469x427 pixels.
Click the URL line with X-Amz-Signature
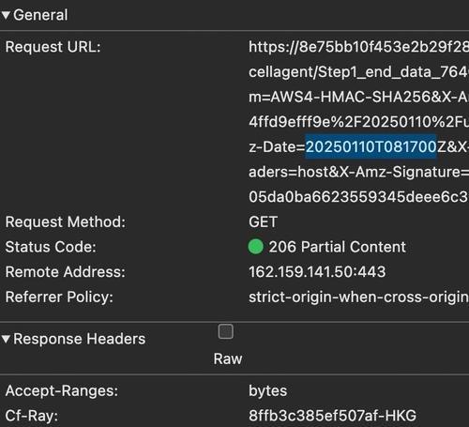tap(358, 172)
